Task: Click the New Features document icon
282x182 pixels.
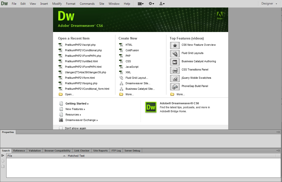Action: 61,109
